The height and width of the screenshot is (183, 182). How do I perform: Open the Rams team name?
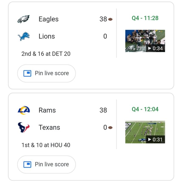pos(47,110)
